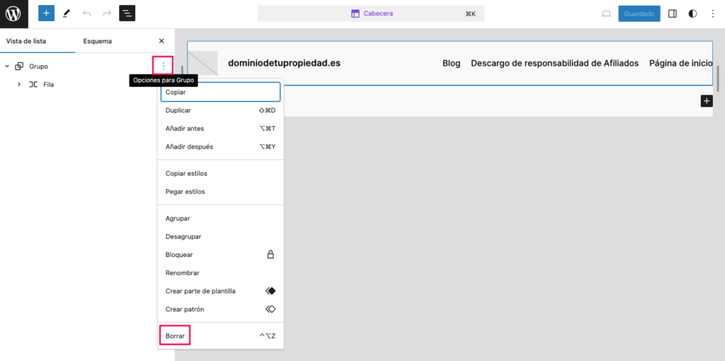Click the undo arrow
Image resolution: width=725 pixels, height=361 pixels.
pyautogui.click(x=87, y=13)
